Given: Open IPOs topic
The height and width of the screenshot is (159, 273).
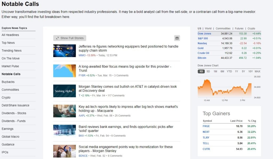Looking at the screenshot, I should click(5, 152).
